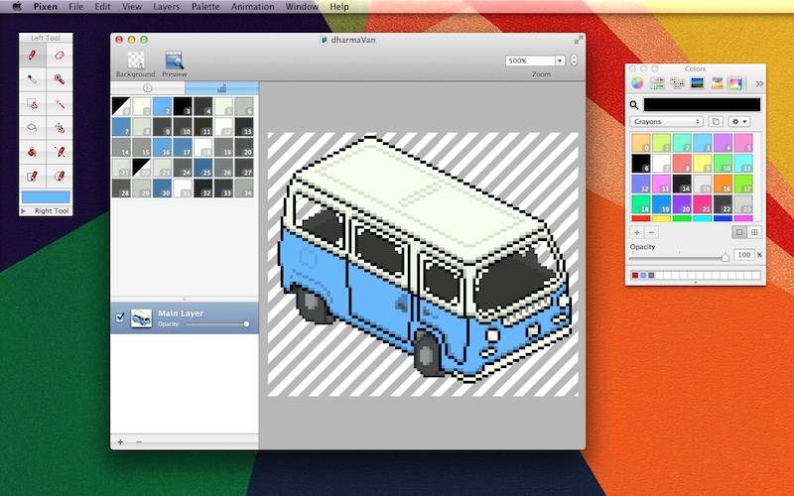This screenshot has height=496, width=794.
Task: Open the Palette menu
Action: pyautogui.click(x=205, y=7)
